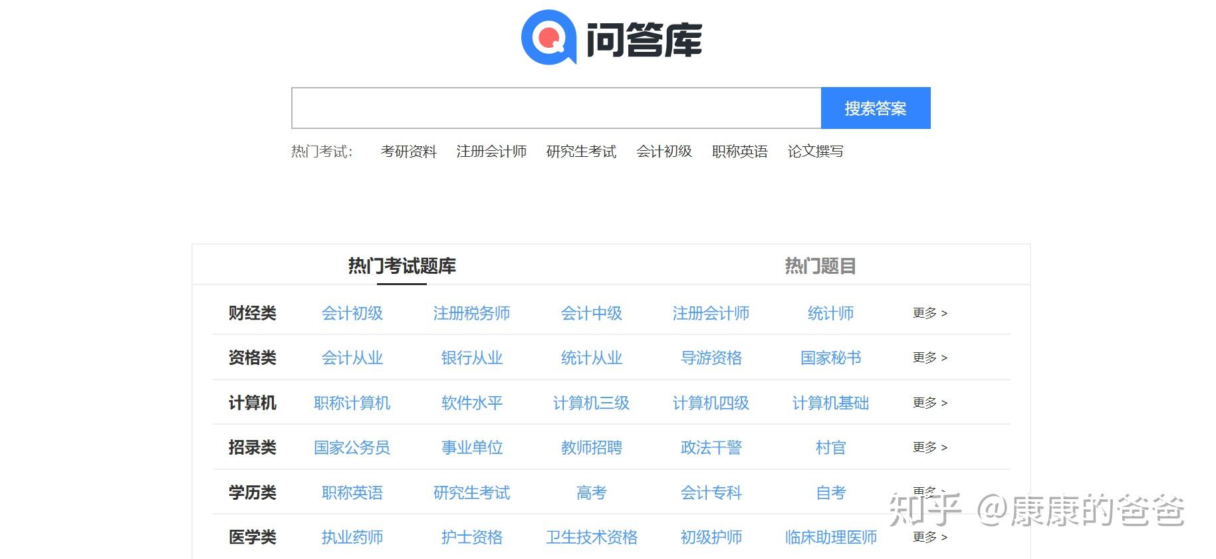Open 村官 link

point(831,447)
